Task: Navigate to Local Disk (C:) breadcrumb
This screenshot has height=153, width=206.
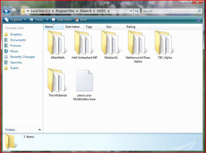Action: coord(40,11)
